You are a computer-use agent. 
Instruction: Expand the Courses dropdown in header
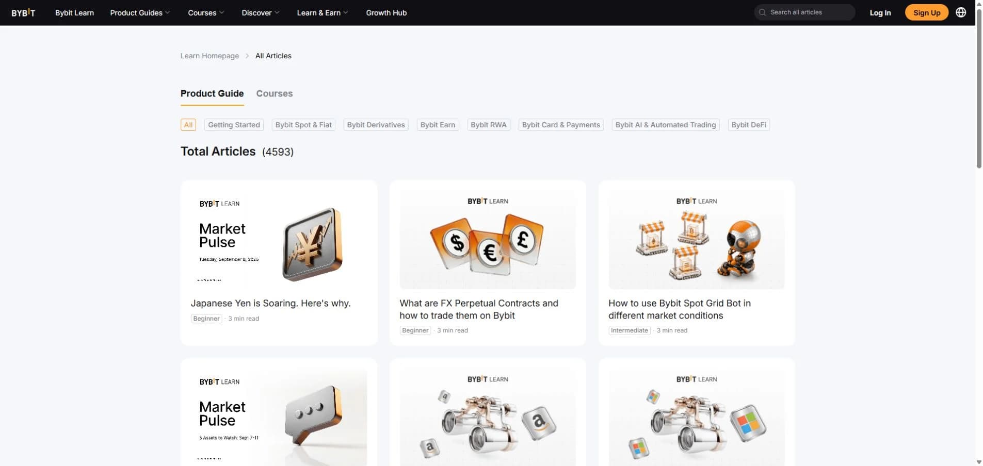[206, 13]
